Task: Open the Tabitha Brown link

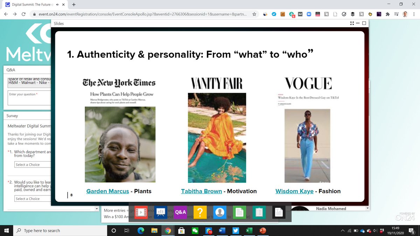Action: coord(202,191)
